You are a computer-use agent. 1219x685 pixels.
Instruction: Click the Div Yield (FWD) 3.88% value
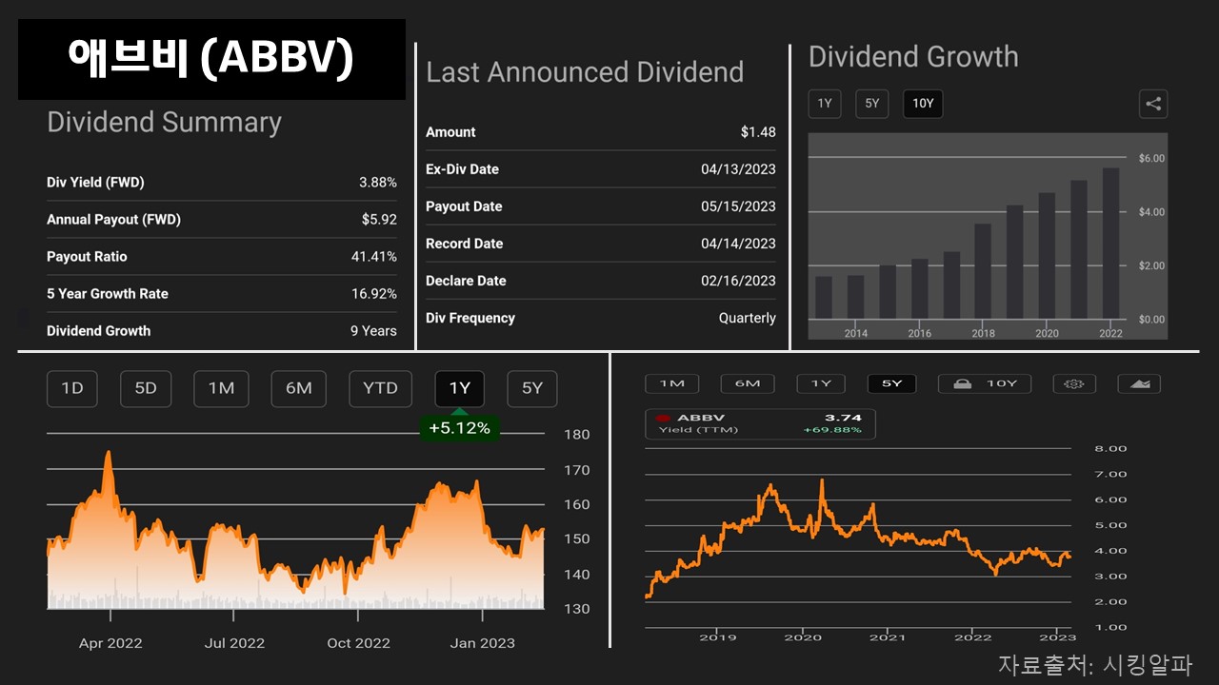click(379, 183)
